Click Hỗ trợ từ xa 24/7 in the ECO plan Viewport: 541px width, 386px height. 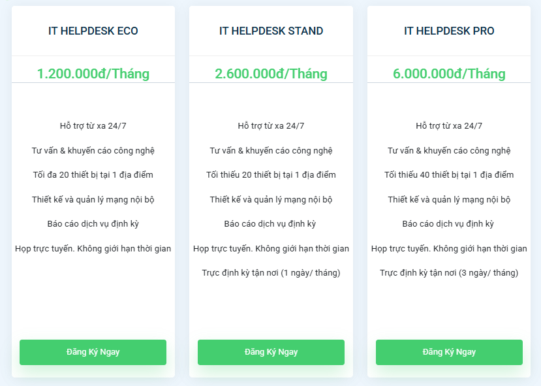click(93, 125)
